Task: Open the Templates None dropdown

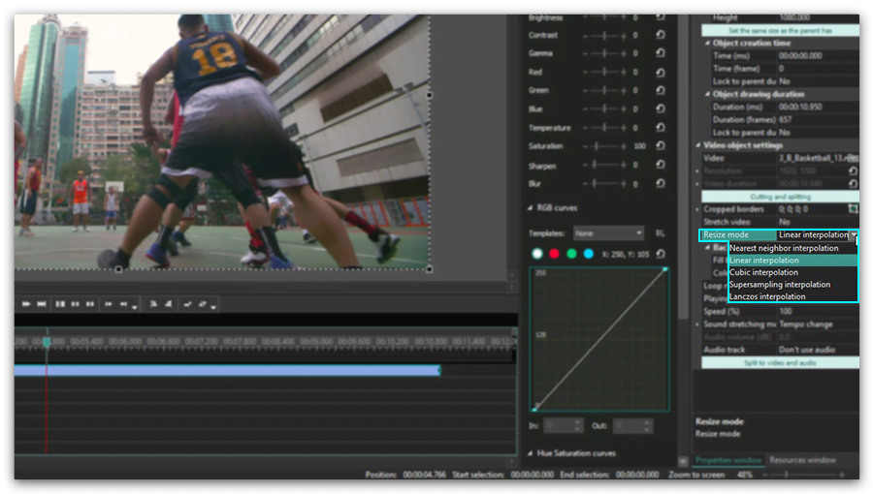Action: pos(608,233)
